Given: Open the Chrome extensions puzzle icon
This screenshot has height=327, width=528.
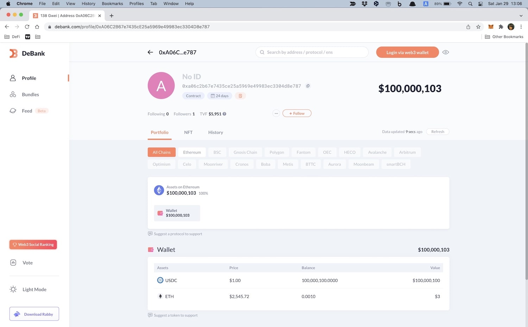Looking at the screenshot, I should tap(501, 27).
